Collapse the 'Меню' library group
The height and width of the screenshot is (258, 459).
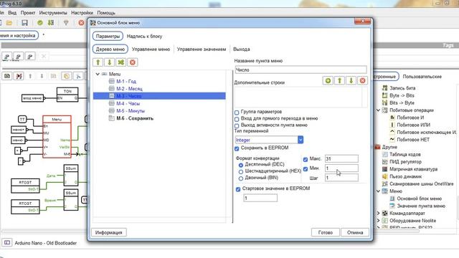point(378,191)
